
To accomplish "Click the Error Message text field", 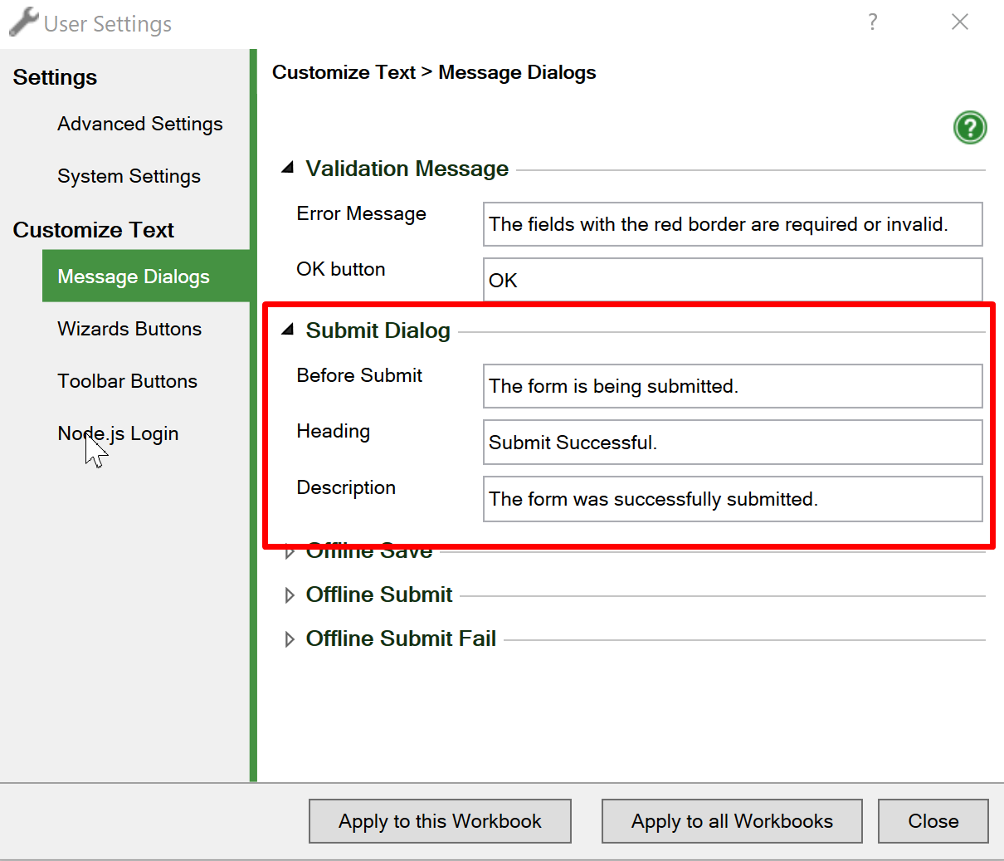I will [x=732, y=223].
